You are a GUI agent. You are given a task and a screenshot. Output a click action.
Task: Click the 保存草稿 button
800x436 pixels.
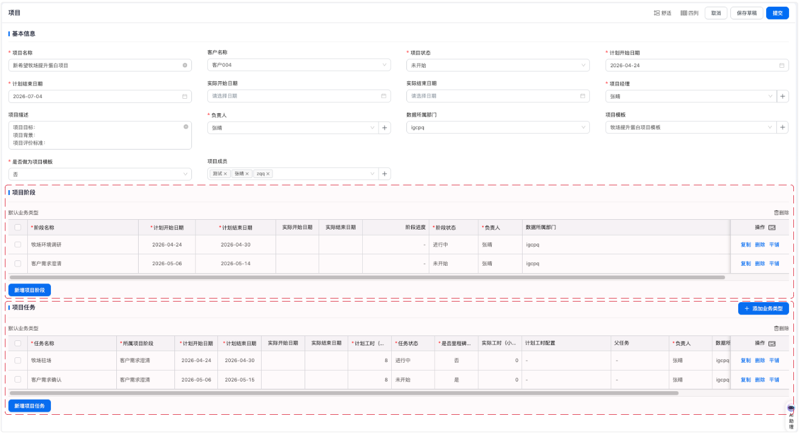(x=747, y=13)
